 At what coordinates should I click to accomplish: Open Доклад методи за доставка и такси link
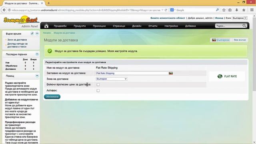[x=17, y=45]
